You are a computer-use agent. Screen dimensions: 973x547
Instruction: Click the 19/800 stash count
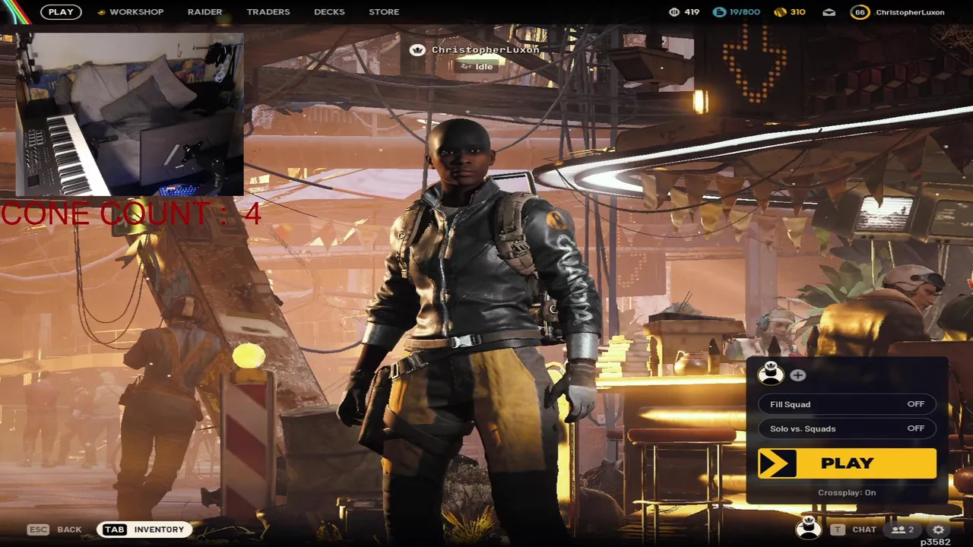click(x=746, y=12)
